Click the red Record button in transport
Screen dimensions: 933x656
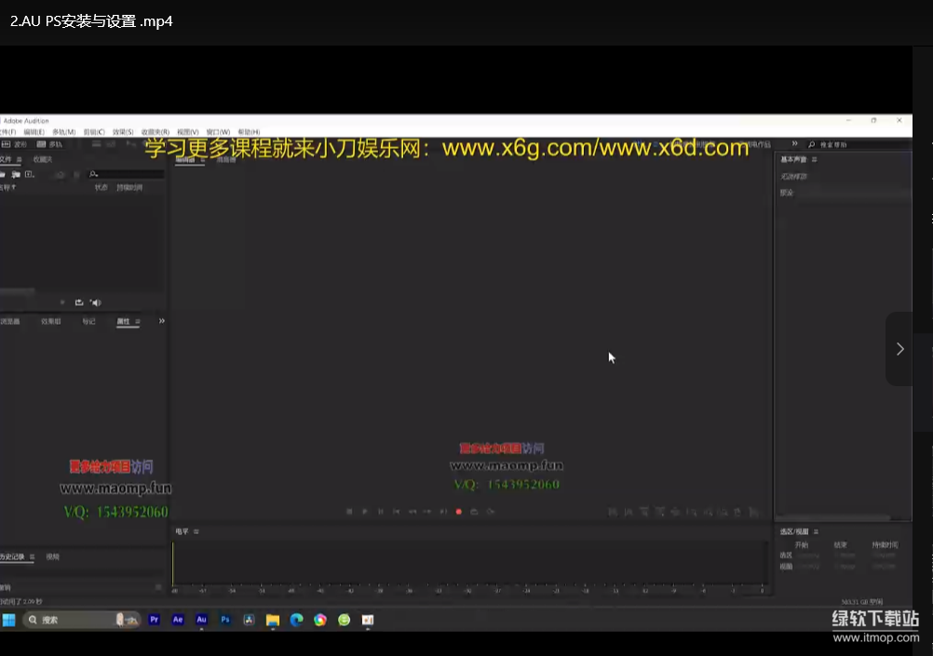[458, 512]
